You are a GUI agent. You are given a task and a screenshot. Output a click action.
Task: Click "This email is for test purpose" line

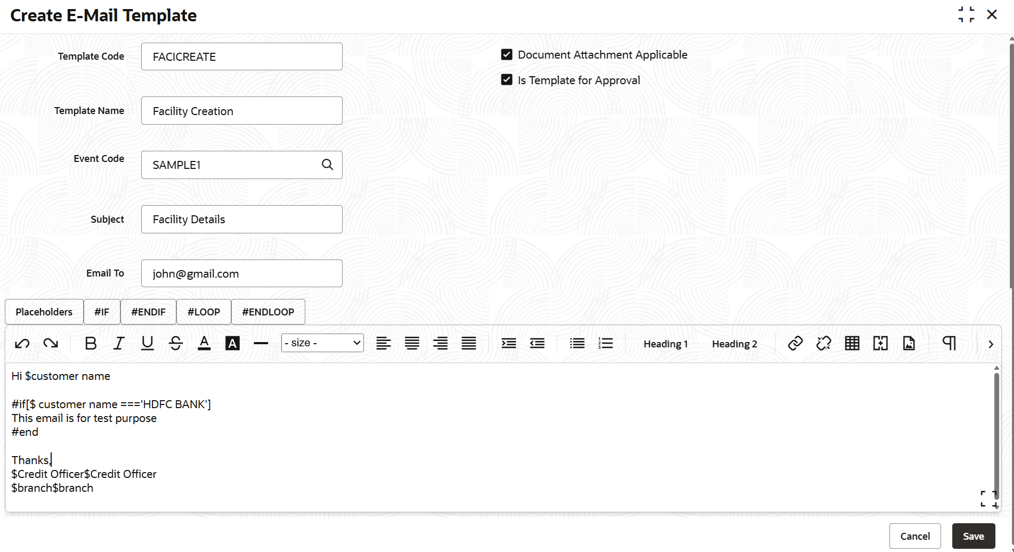[x=84, y=418]
